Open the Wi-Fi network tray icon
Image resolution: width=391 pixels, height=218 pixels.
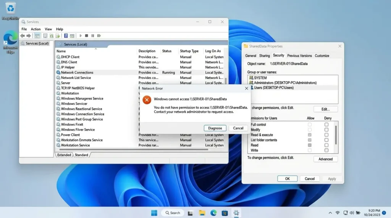tap(338, 213)
